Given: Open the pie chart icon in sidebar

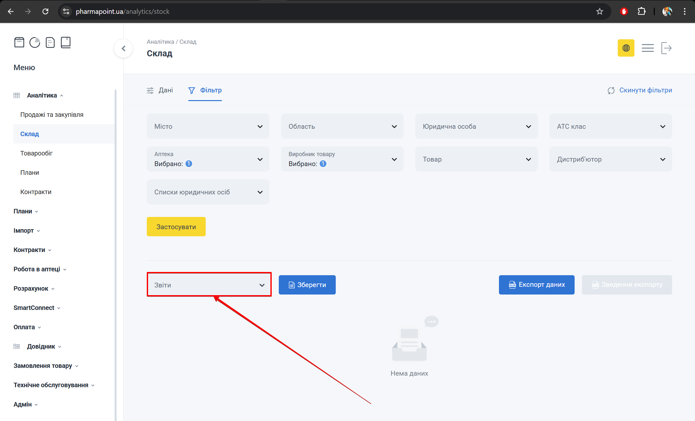Looking at the screenshot, I should click(35, 42).
